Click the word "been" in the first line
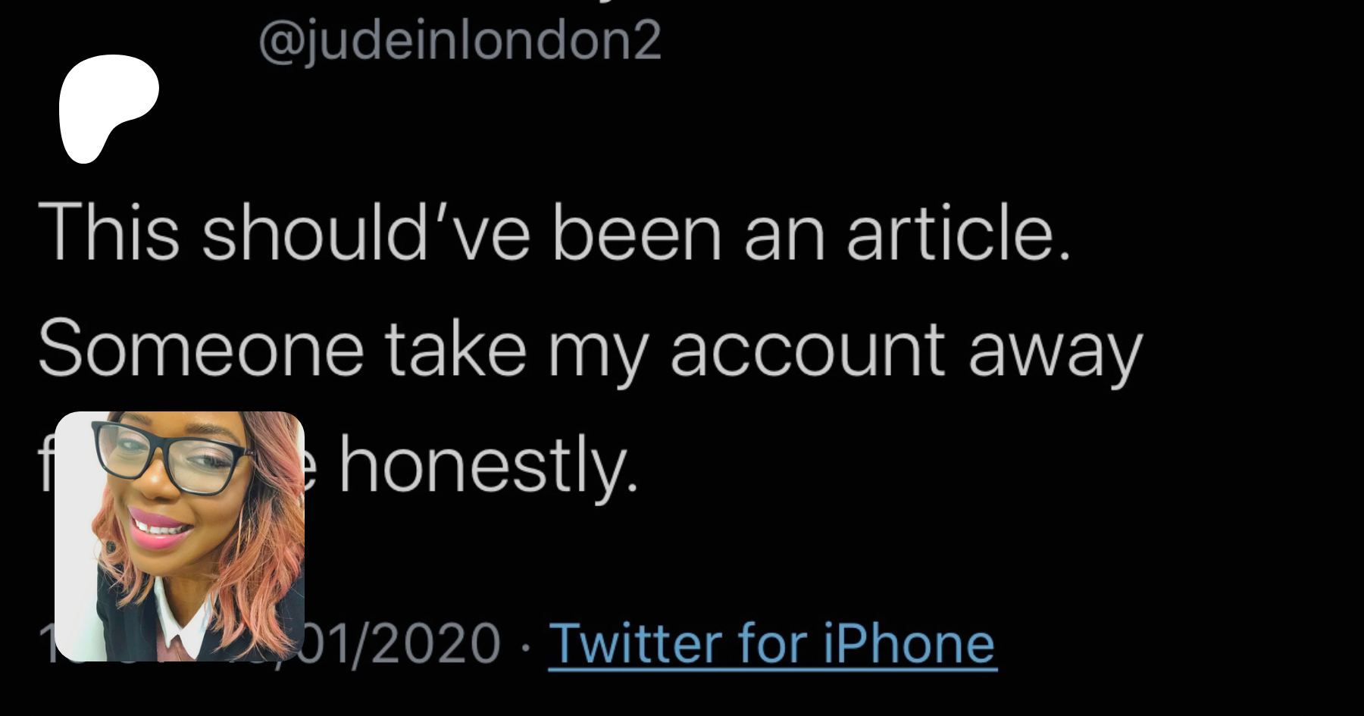This screenshot has width=1364, height=716. [637, 233]
